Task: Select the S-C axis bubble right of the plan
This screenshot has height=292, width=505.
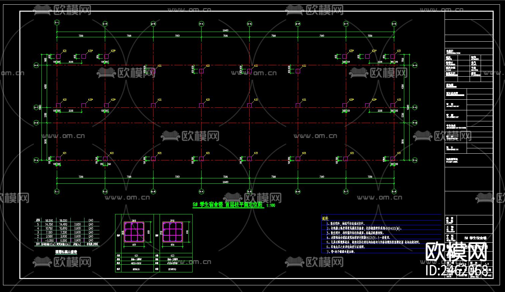Action: pyautogui.click(x=415, y=107)
